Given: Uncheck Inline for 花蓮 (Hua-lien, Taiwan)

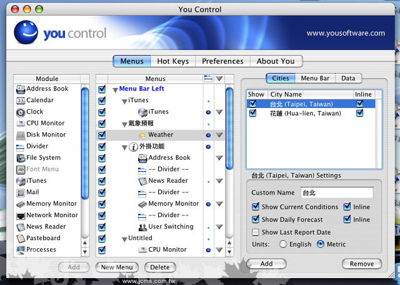Looking at the screenshot, I should tap(360, 113).
